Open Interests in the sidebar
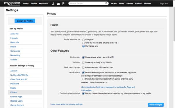The width and height of the screenshot is (175, 108). (14, 38)
